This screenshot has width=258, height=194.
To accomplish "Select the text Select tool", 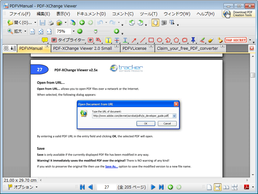I will [x=172, y=23].
